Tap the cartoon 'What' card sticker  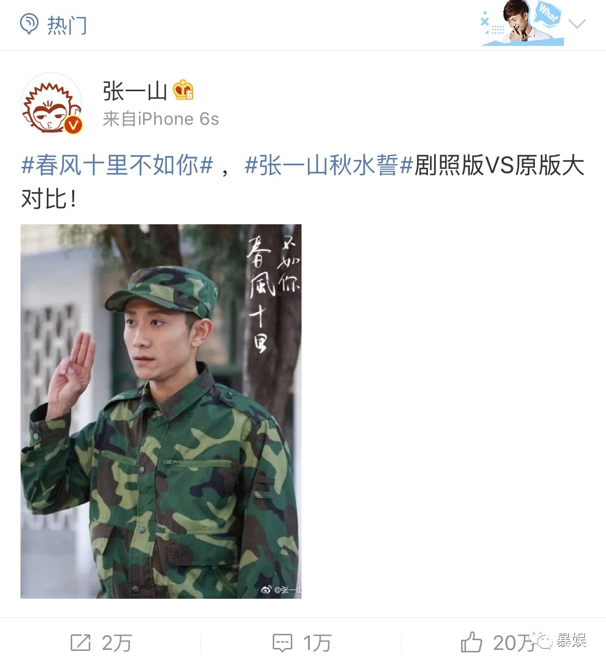tap(522, 23)
